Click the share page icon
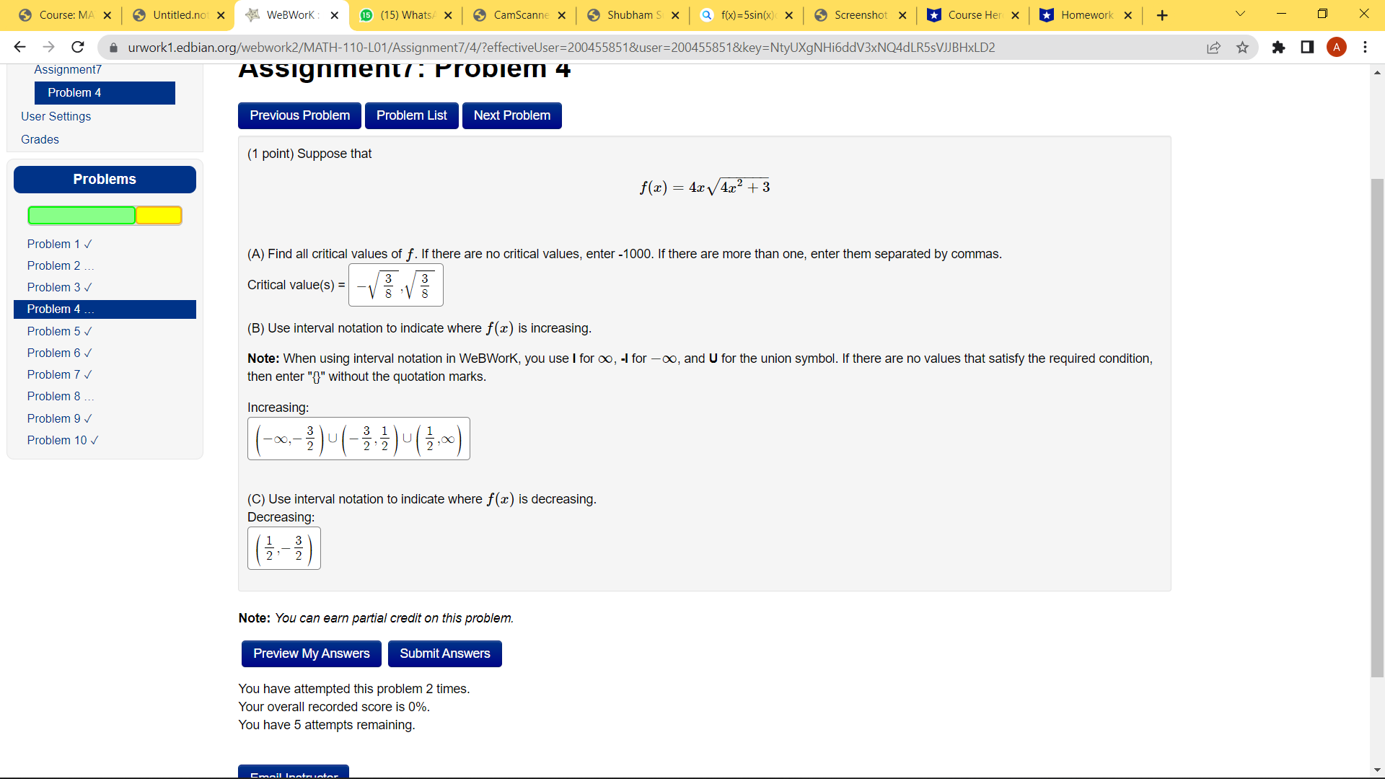This screenshot has width=1385, height=779. click(x=1213, y=48)
